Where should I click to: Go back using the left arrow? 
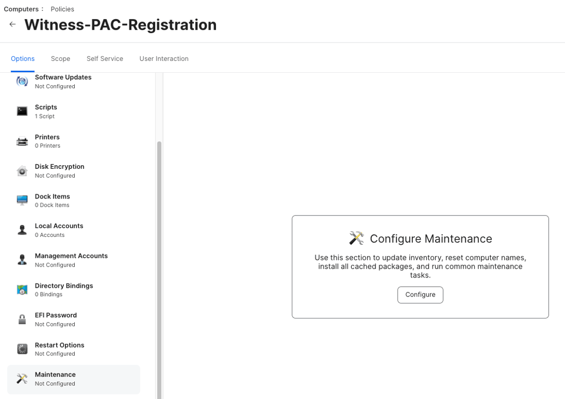click(x=12, y=24)
